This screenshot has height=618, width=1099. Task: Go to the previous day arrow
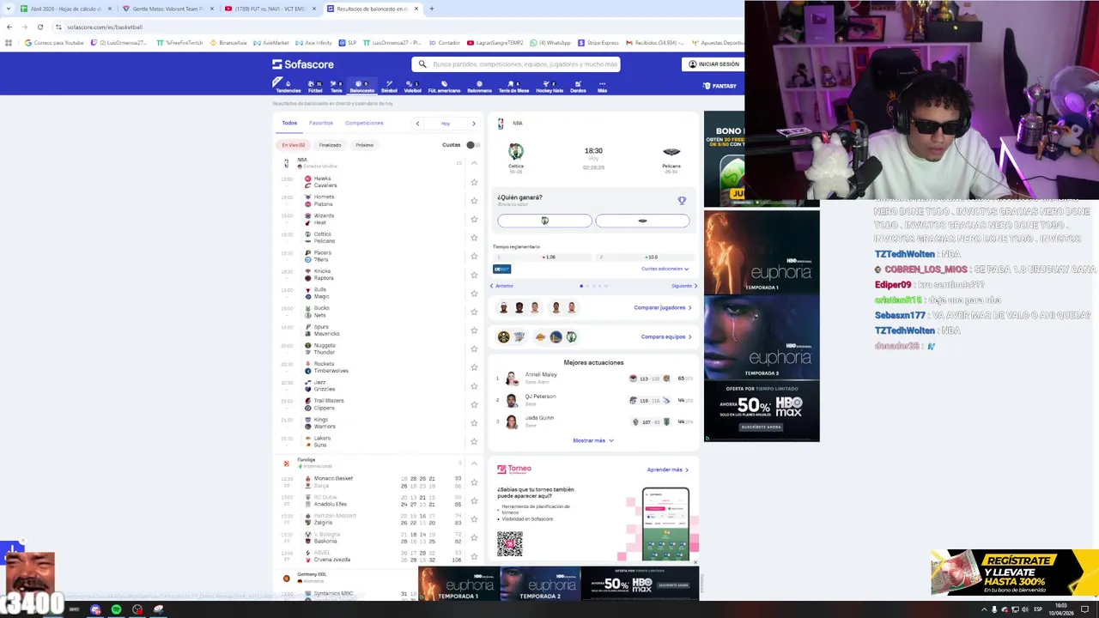click(x=418, y=124)
